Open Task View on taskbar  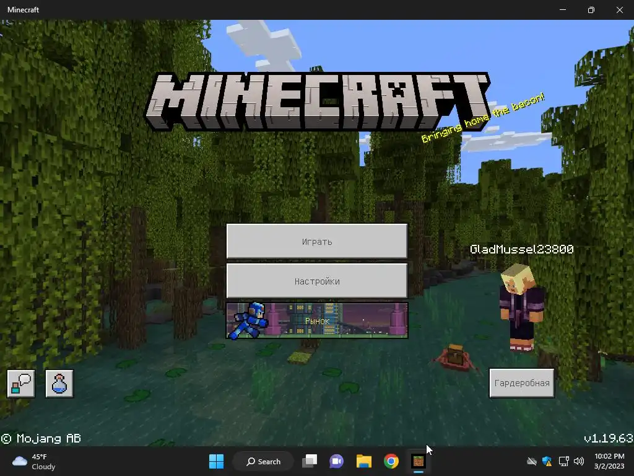tap(310, 461)
